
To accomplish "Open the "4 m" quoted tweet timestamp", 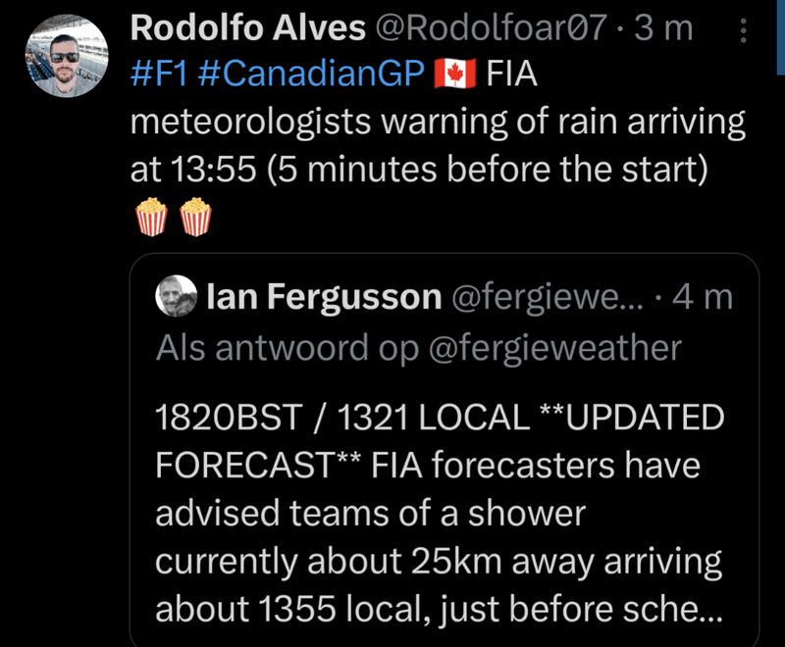I will (x=703, y=297).
